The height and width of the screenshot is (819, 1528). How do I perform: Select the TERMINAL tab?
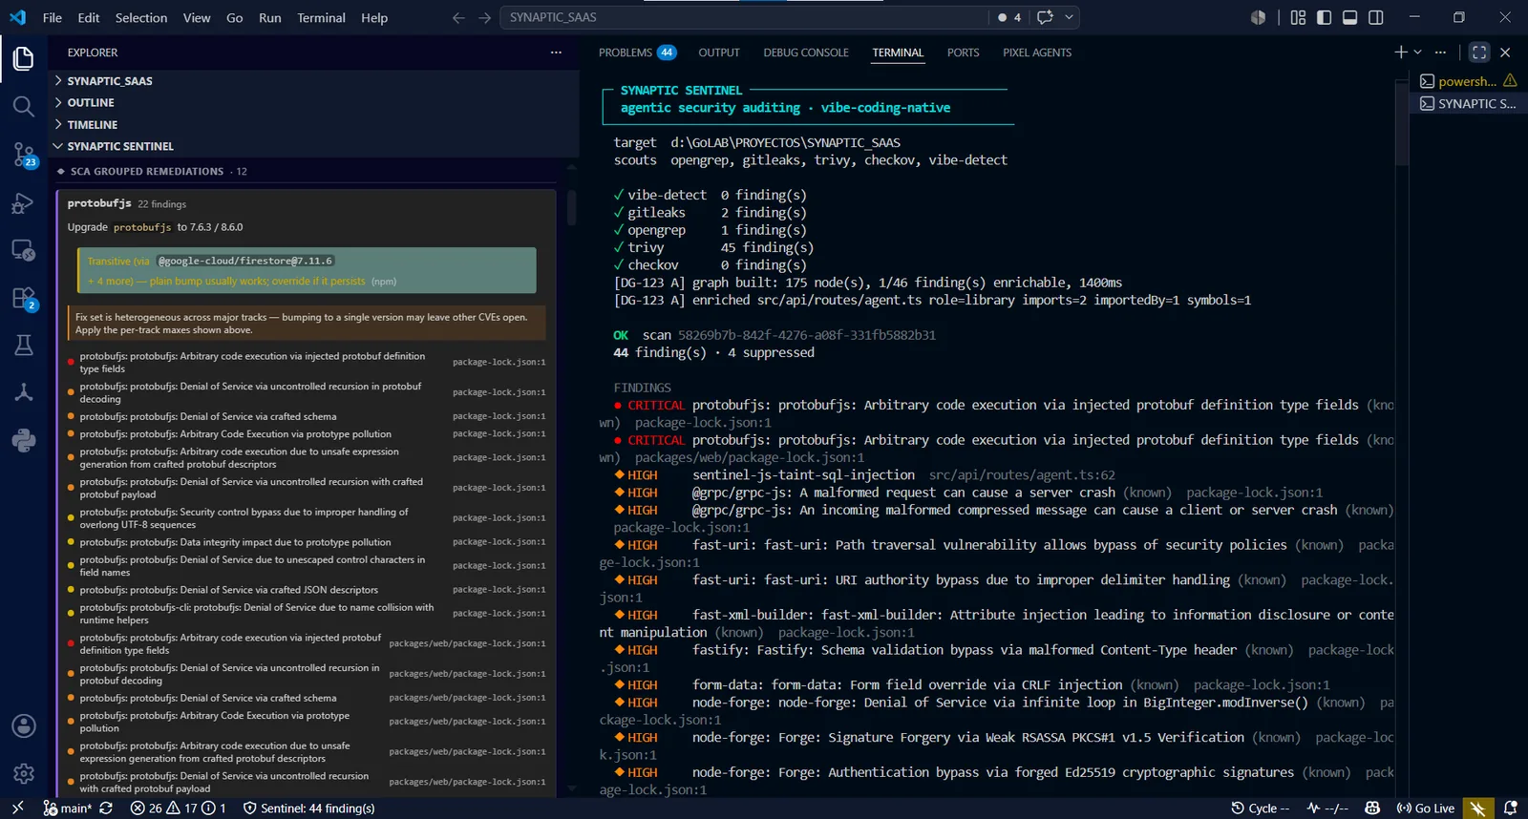click(x=898, y=52)
